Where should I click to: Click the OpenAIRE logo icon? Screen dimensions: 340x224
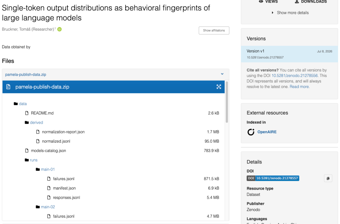pyautogui.click(x=251, y=132)
